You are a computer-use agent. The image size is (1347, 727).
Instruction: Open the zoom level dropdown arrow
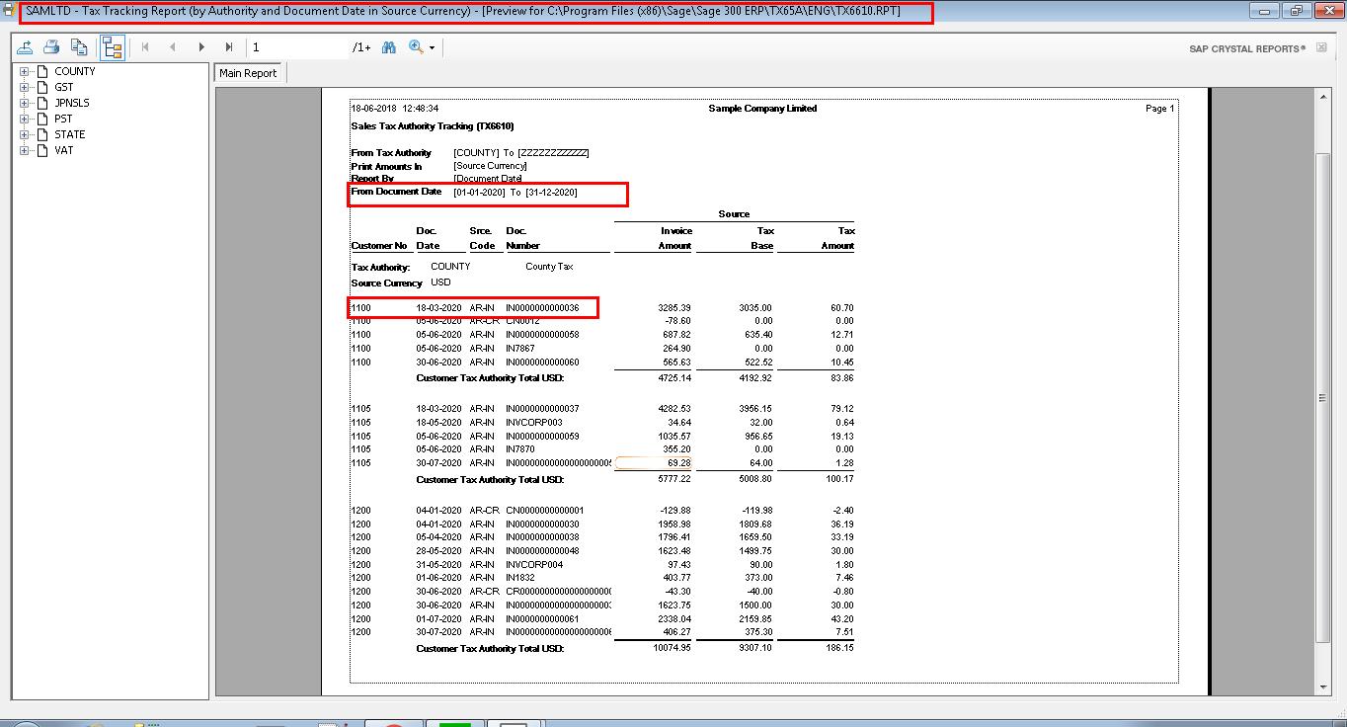(x=432, y=47)
